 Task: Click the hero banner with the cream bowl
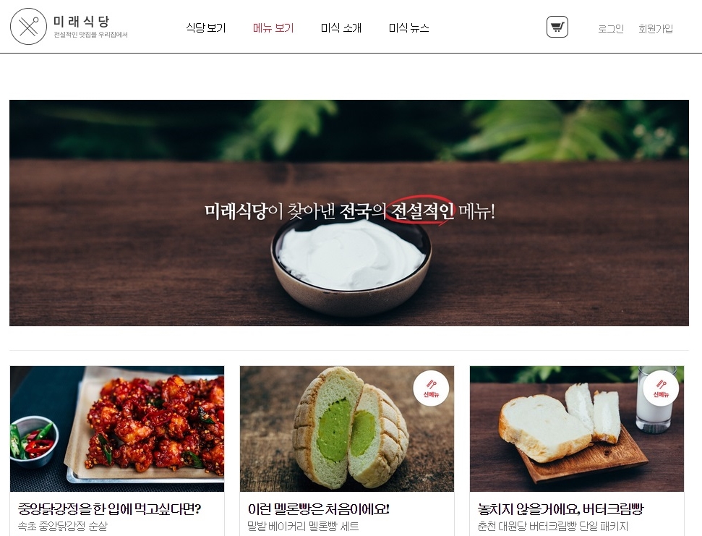[x=349, y=213]
